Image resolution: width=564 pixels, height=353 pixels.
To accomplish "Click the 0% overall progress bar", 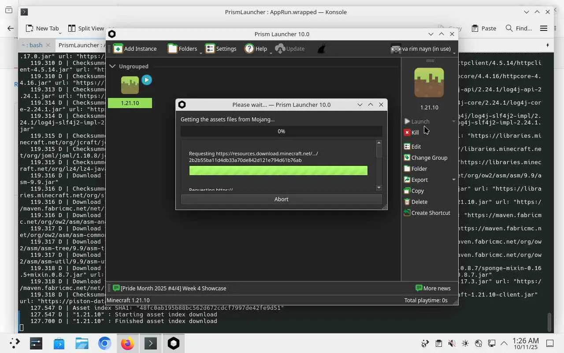I will (281, 131).
